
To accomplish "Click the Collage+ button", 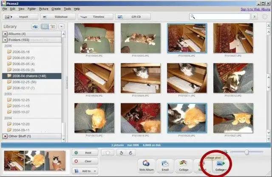I will (x=221, y=166).
